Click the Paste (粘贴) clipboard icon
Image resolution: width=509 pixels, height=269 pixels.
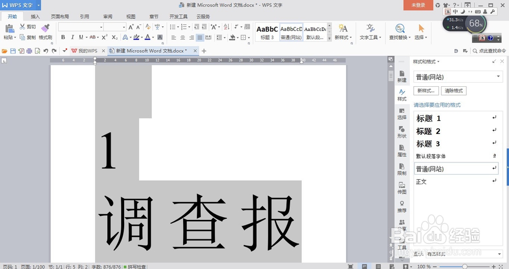(9, 28)
